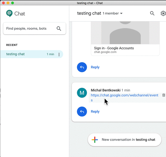
Task: Click the testing chat room title
Action: pyautogui.click(x=89, y=13)
